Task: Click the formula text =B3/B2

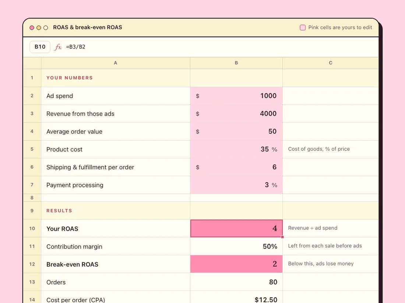Action: (x=76, y=47)
